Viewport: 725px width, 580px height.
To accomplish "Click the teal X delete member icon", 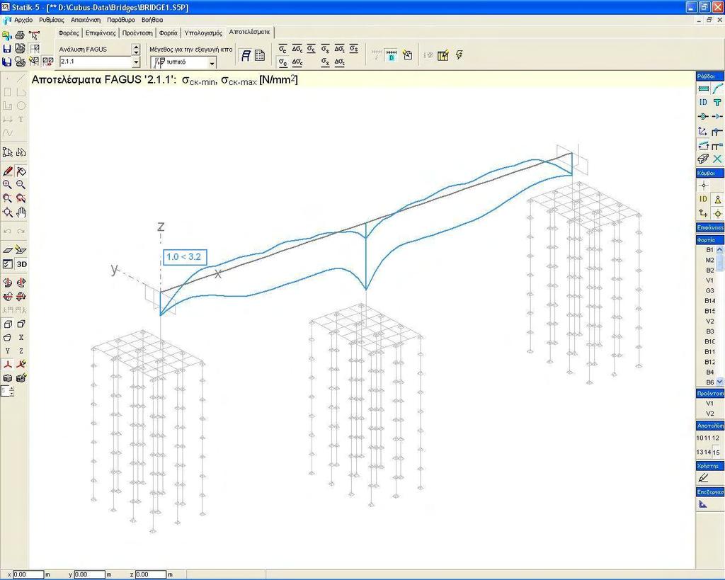I will 717,159.
